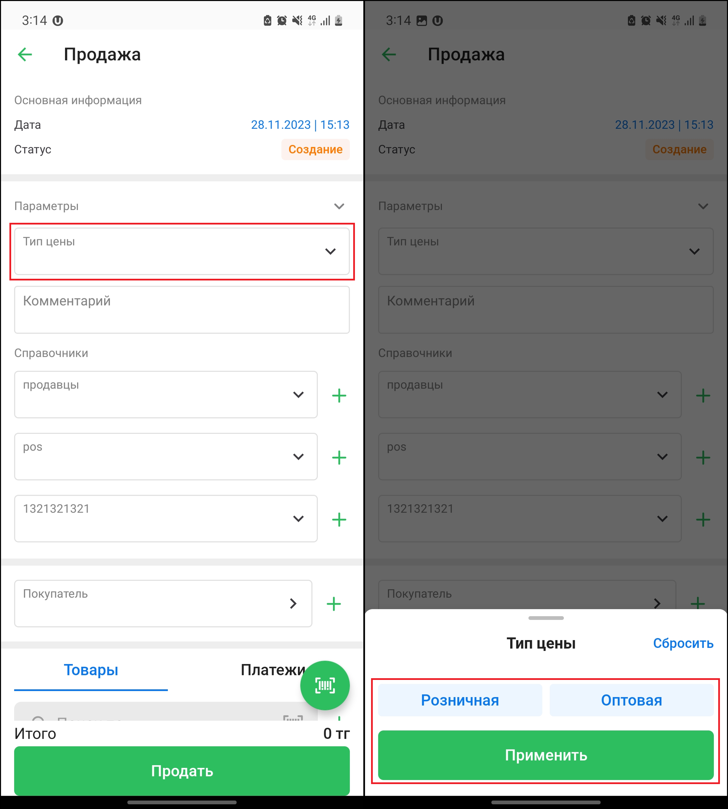This screenshot has height=809, width=728.
Task: Tap the Комментарий input field
Action: click(182, 310)
